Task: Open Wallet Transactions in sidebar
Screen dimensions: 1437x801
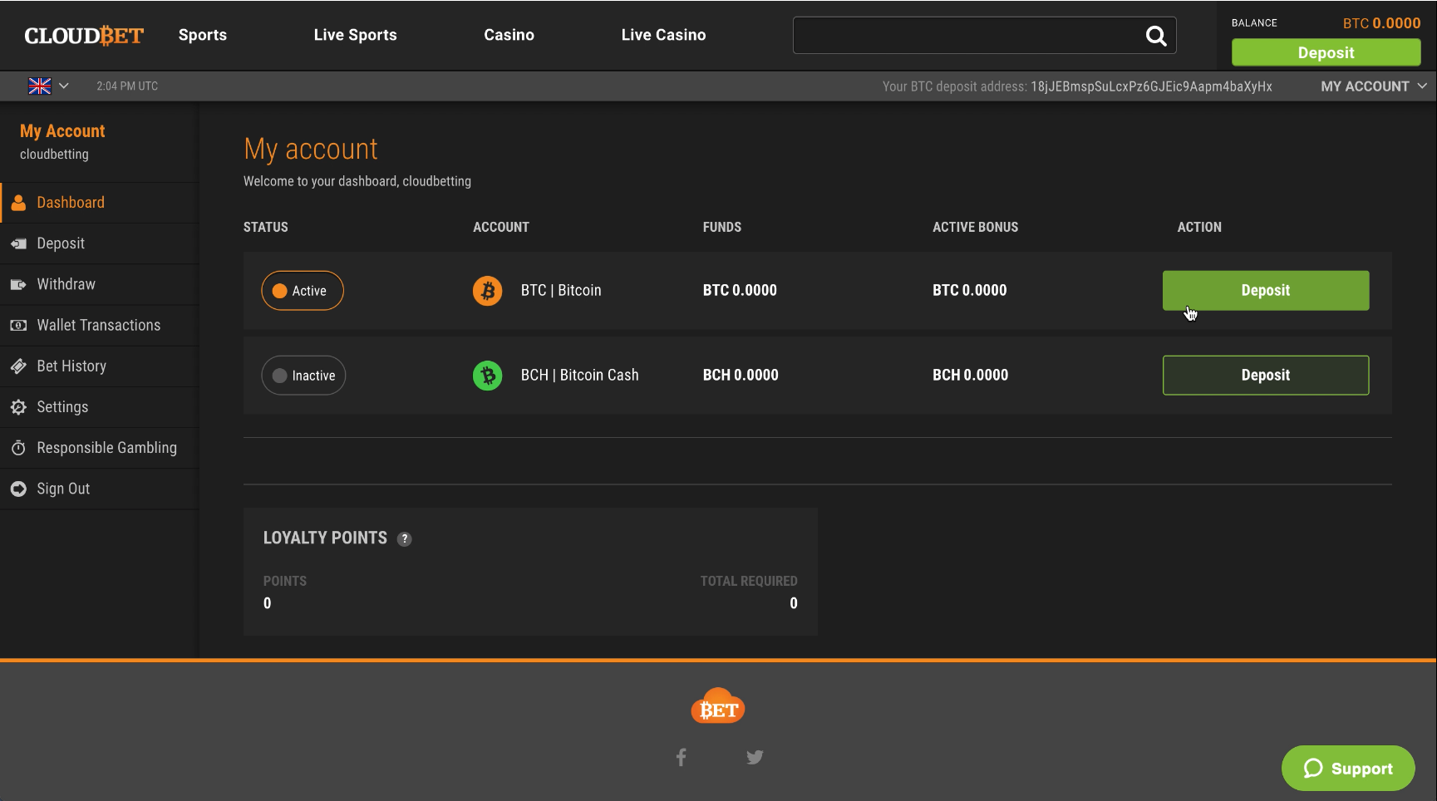Action: pyautogui.click(x=100, y=326)
